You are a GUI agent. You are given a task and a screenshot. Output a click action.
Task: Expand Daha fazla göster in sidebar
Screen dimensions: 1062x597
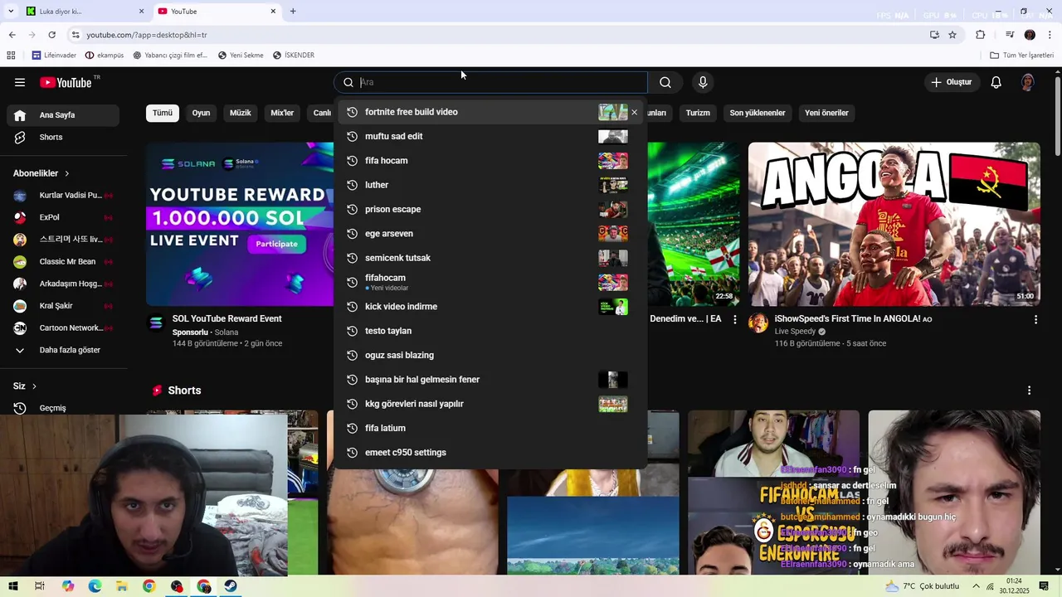click(x=63, y=350)
